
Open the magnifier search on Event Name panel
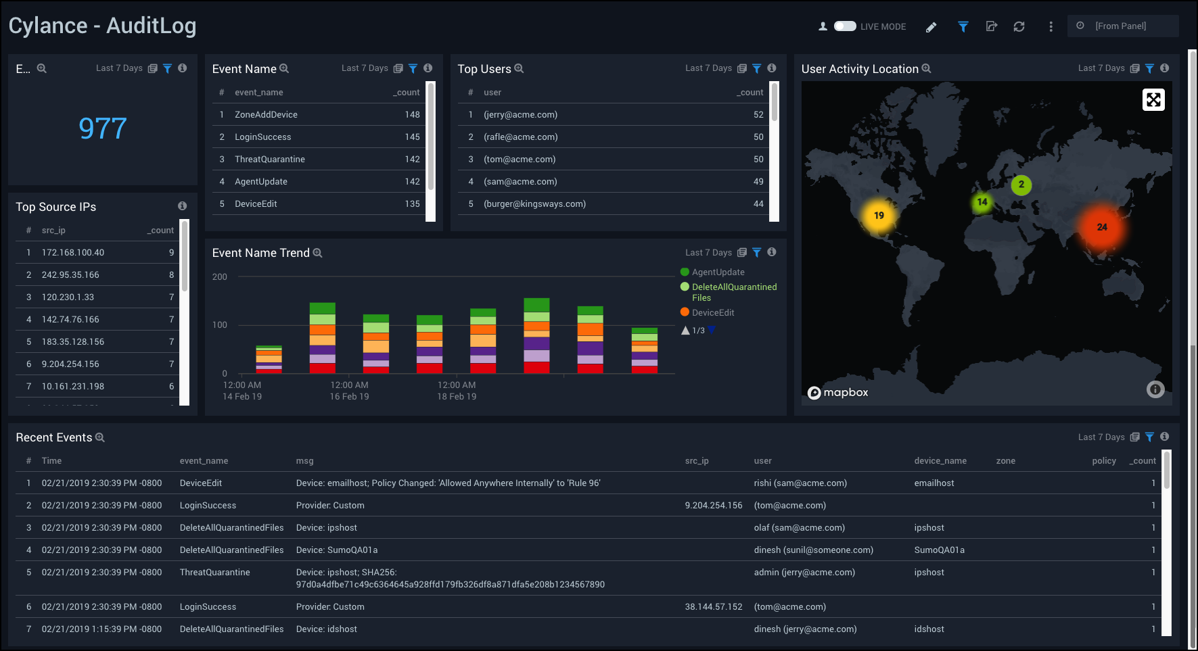point(285,68)
